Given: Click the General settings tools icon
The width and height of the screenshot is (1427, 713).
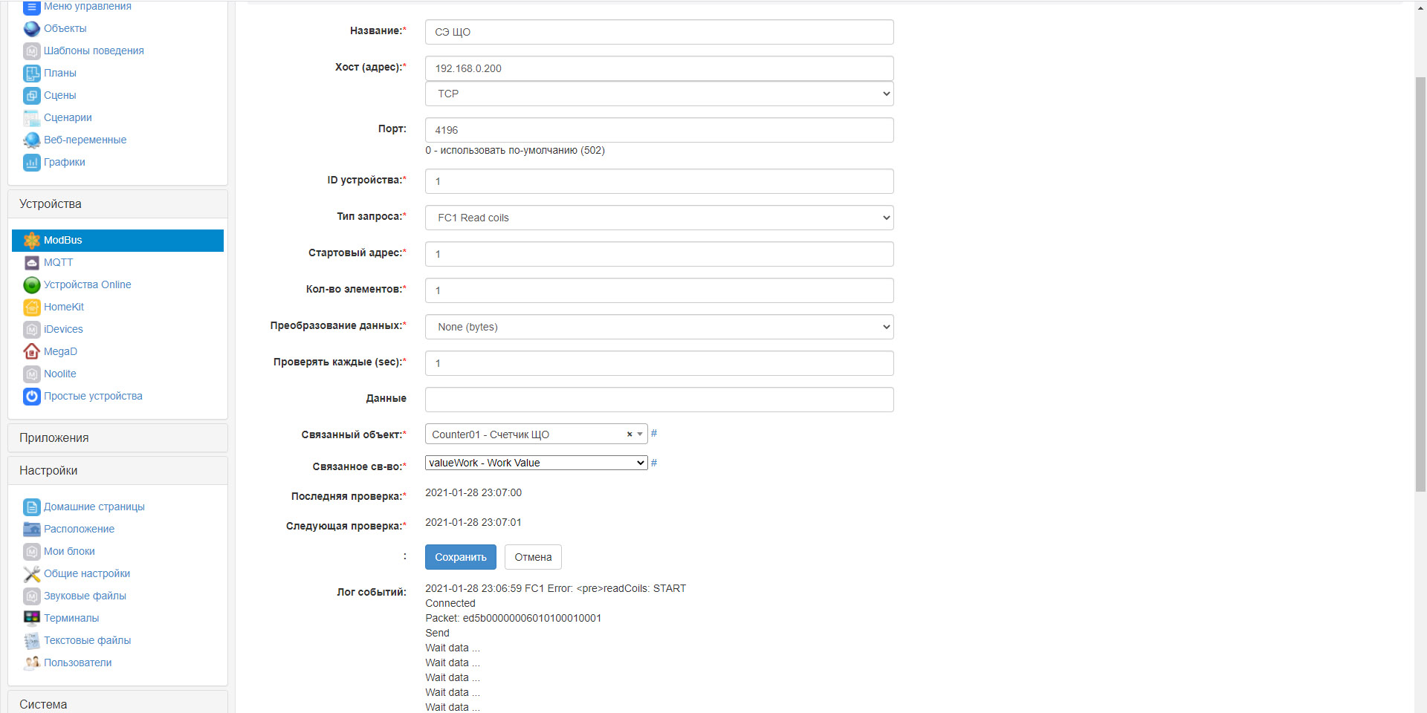Looking at the screenshot, I should [31, 574].
